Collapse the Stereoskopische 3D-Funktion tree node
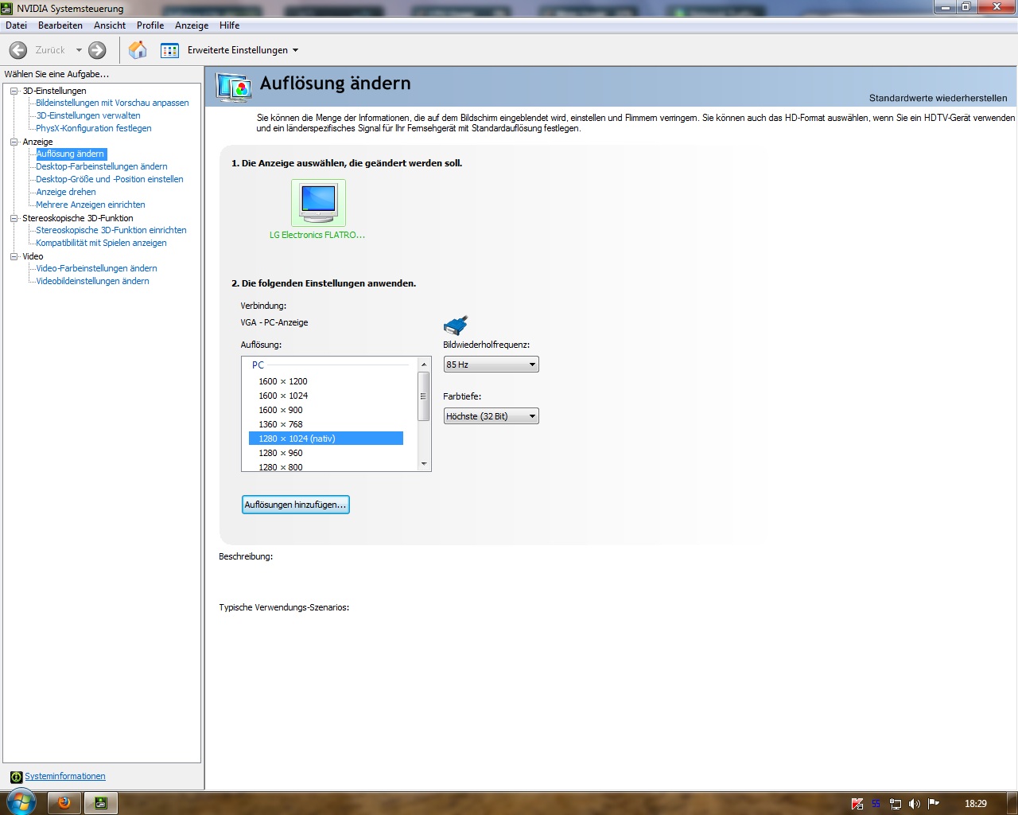1018x815 pixels. pyautogui.click(x=14, y=218)
